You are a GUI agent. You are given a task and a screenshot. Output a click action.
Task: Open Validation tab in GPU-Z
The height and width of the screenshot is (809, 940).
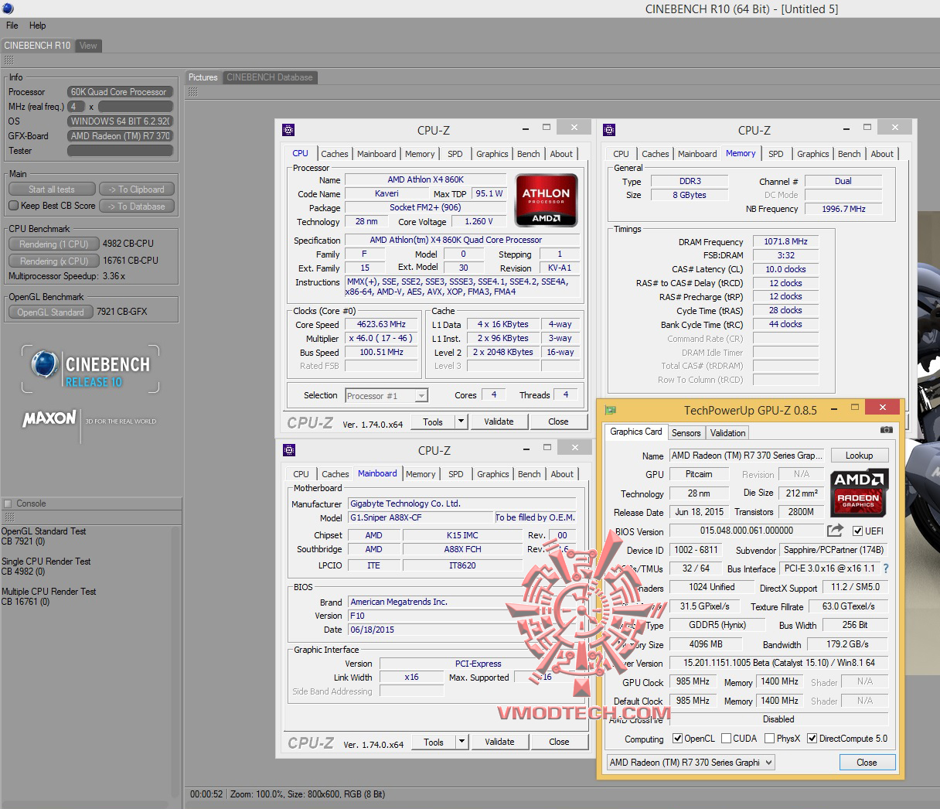pyautogui.click(x=728, y=433)
